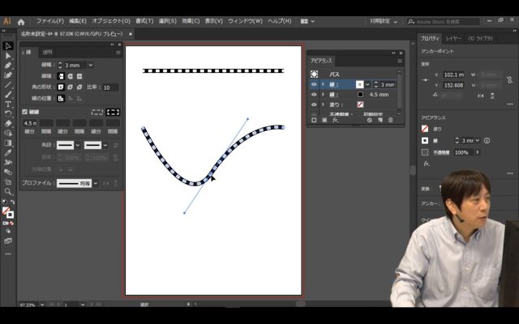The width and height of the screenshot is (519, 324).
Task: Select the Paintbrush tool
Action: click(8, 94)
